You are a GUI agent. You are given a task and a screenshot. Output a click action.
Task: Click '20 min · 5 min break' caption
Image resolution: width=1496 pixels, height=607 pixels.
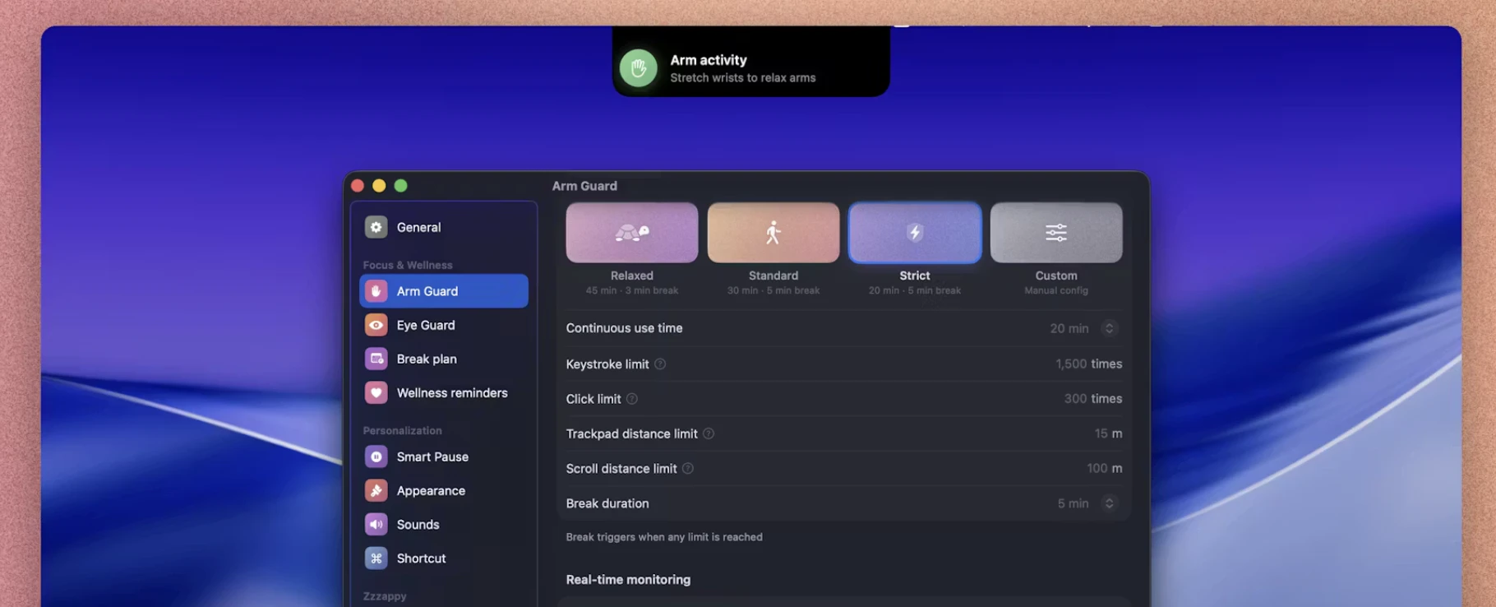coord(915,290)
